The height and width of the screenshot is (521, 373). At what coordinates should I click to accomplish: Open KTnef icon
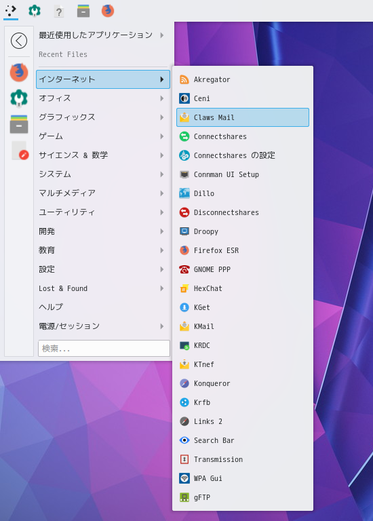point(184,364)
